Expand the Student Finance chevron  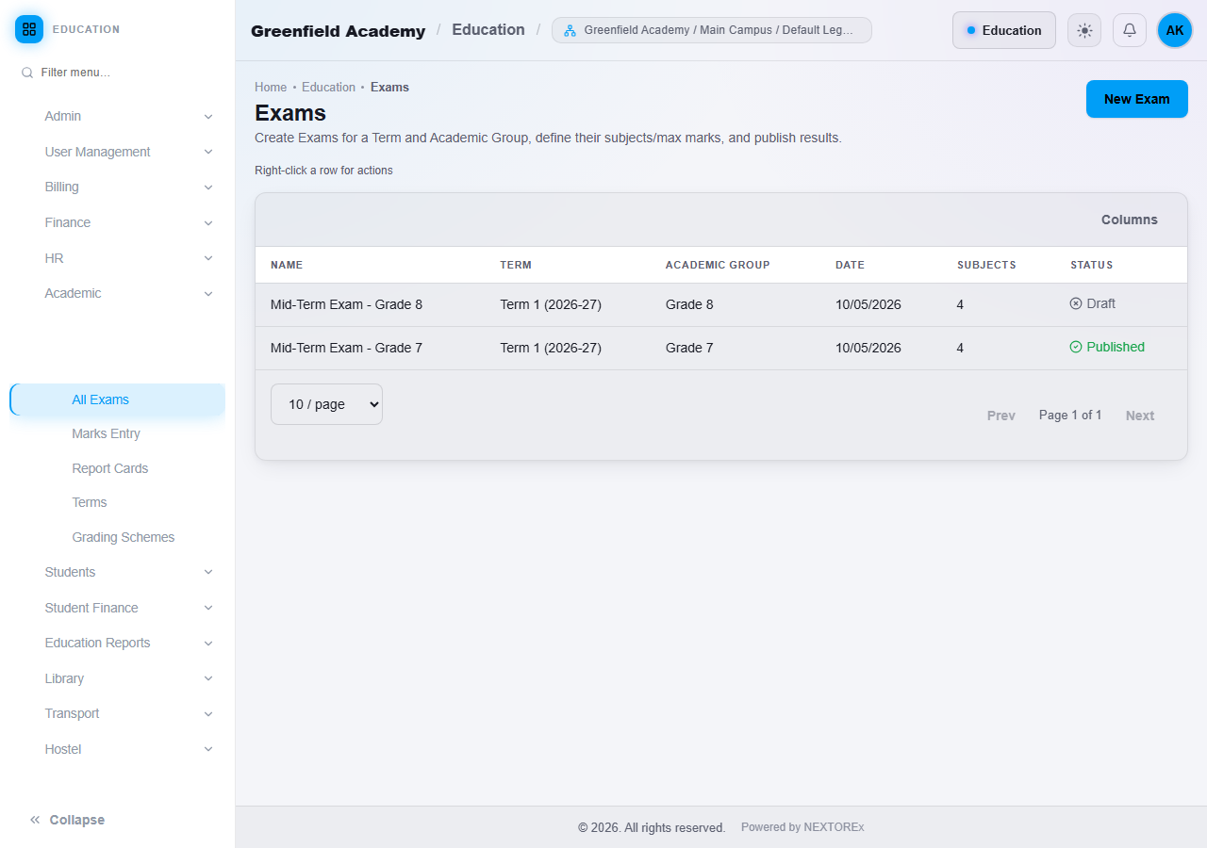pos(208,608)
